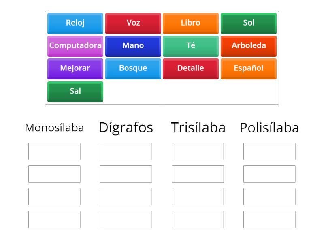Select the Té word tile
This screenshot has width=324, height=243.
[191, 46]
